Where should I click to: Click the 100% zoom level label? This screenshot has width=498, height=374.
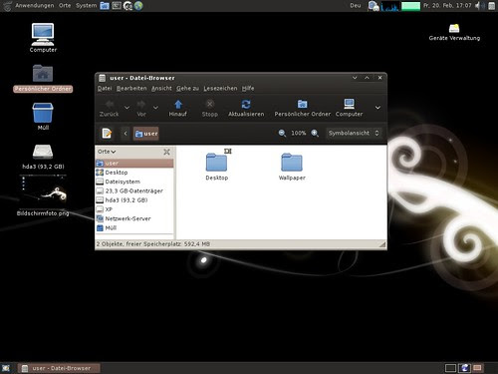(x=298, y=133)
